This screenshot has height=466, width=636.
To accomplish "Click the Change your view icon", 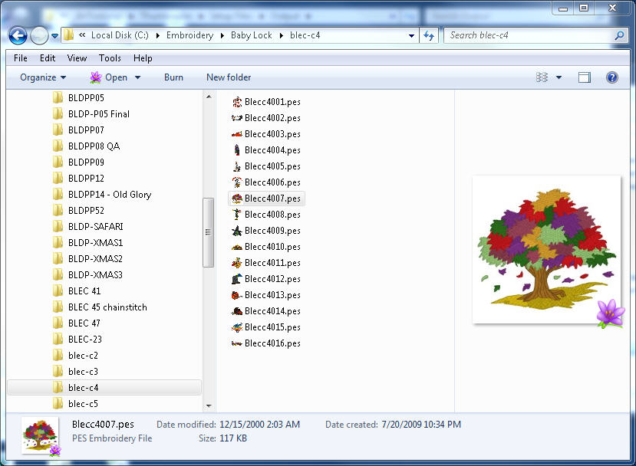I will point(542,77).
